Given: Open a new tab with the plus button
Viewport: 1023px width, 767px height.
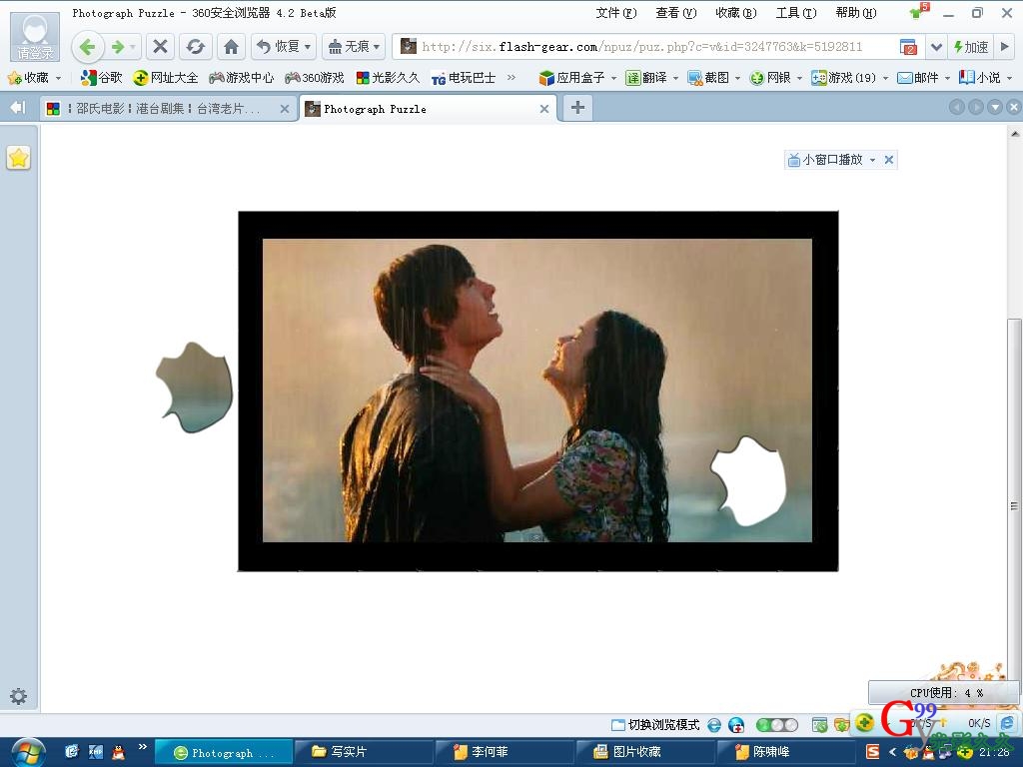Looking at the screenshot, I should pyautogui.click(x=577, y=108).
